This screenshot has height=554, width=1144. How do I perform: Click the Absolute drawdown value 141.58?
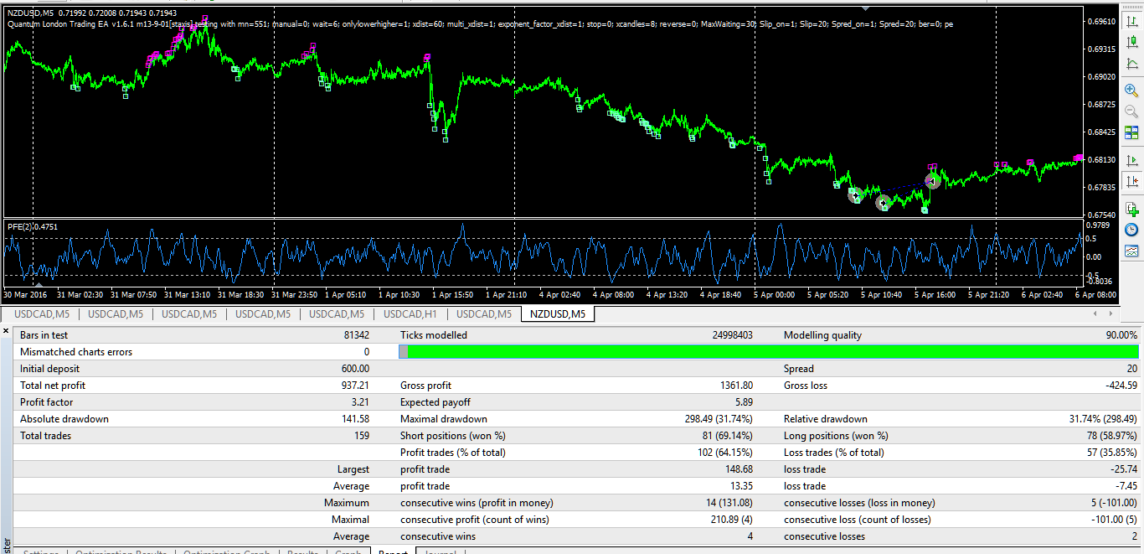coord(355,419)
